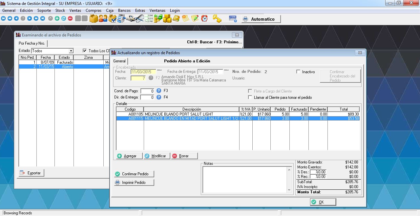Viewport: 420px width, 216px height.
Task: Open the cash register toolbar icon
Action: [121, 19]
